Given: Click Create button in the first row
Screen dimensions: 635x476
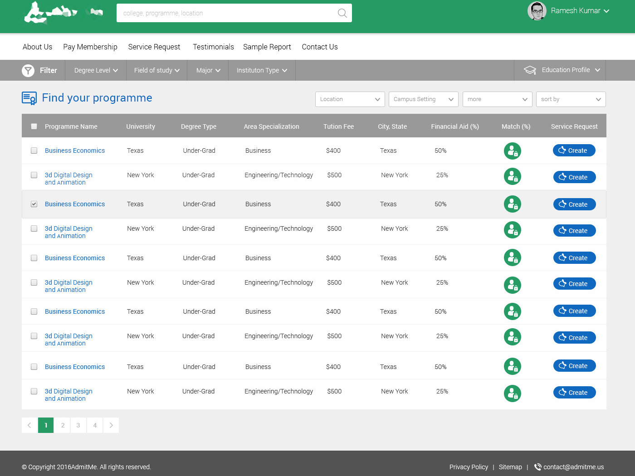Looking at the screenshot, I should 574,151.
